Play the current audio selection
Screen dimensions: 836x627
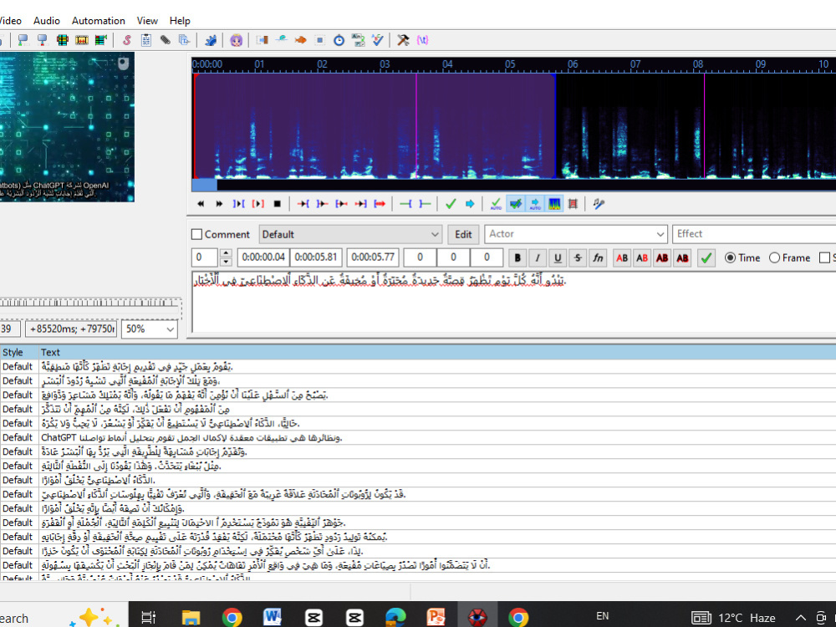pyautogui.click(x=238, y=204)
